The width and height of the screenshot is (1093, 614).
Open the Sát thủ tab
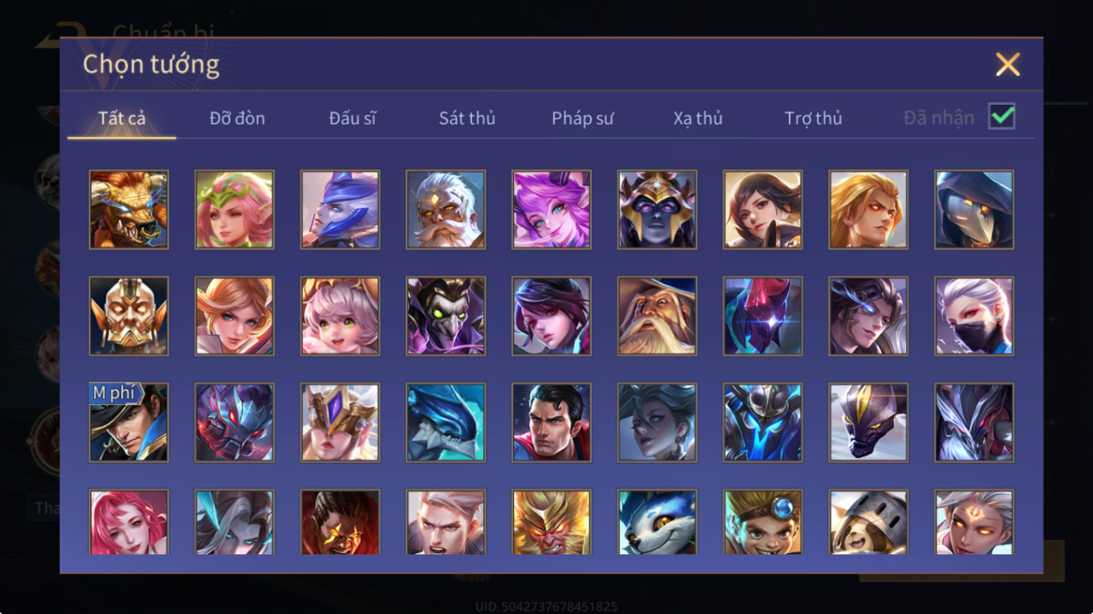[467, 118]
